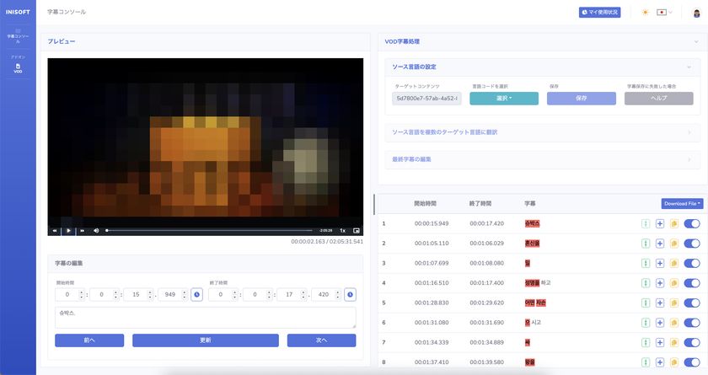Open the Download File dropdown
This screenshot has width=708, height=375.
(682, 203)
